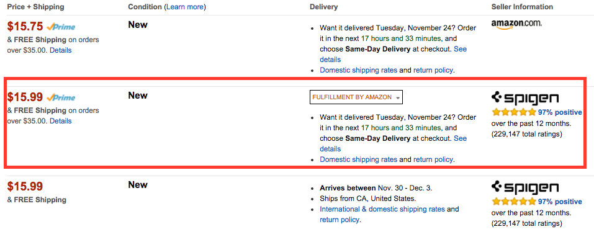Open International & domestic shipping rates link
Viewport: 594px width, 237px height.
point(382,209)
